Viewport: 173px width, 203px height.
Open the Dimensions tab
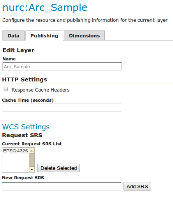coord(84,35)
